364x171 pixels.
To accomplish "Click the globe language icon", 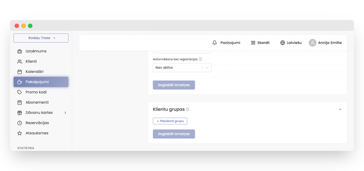I will (282, 43).
